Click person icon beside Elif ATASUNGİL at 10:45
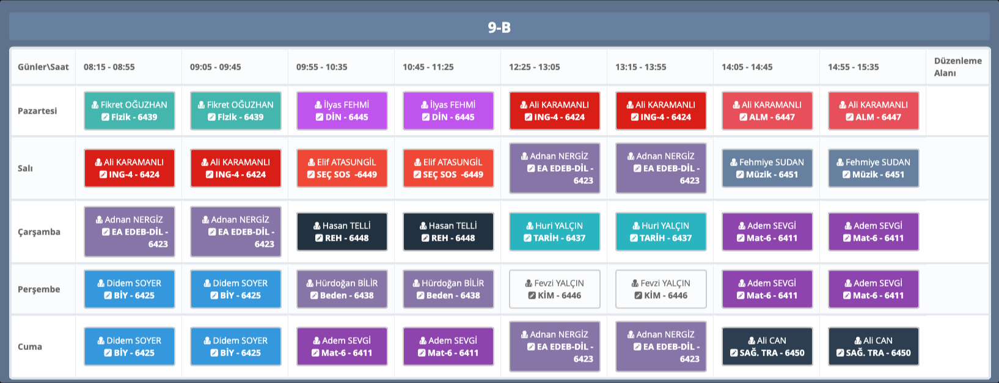 [418, 162]
